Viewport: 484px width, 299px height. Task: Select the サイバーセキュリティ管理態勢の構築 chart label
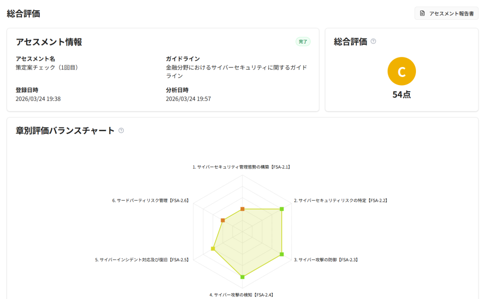point(242,167)
